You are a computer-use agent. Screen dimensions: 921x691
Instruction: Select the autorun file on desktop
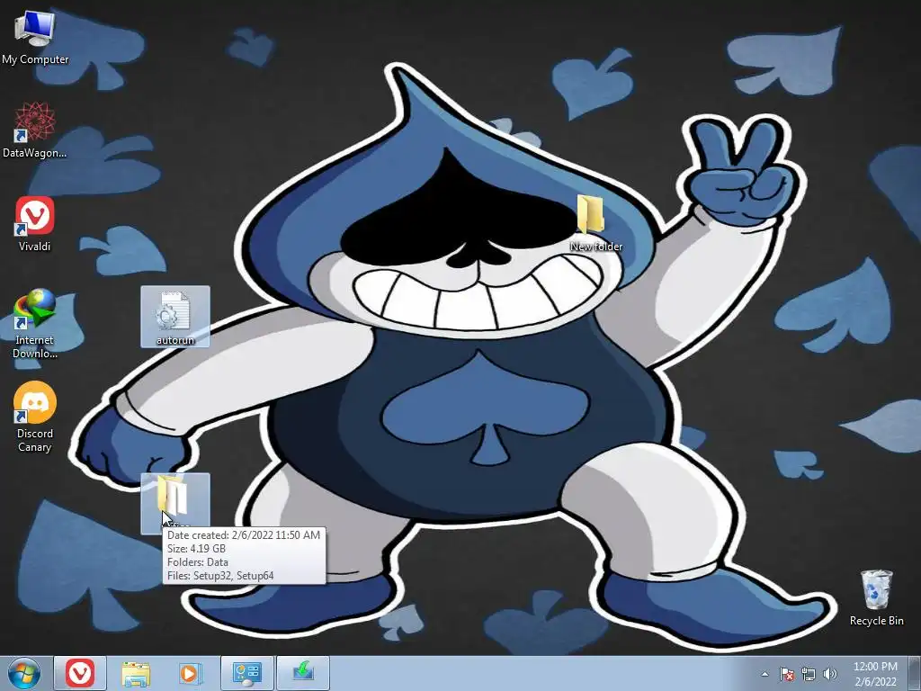(x=175, y=317)
